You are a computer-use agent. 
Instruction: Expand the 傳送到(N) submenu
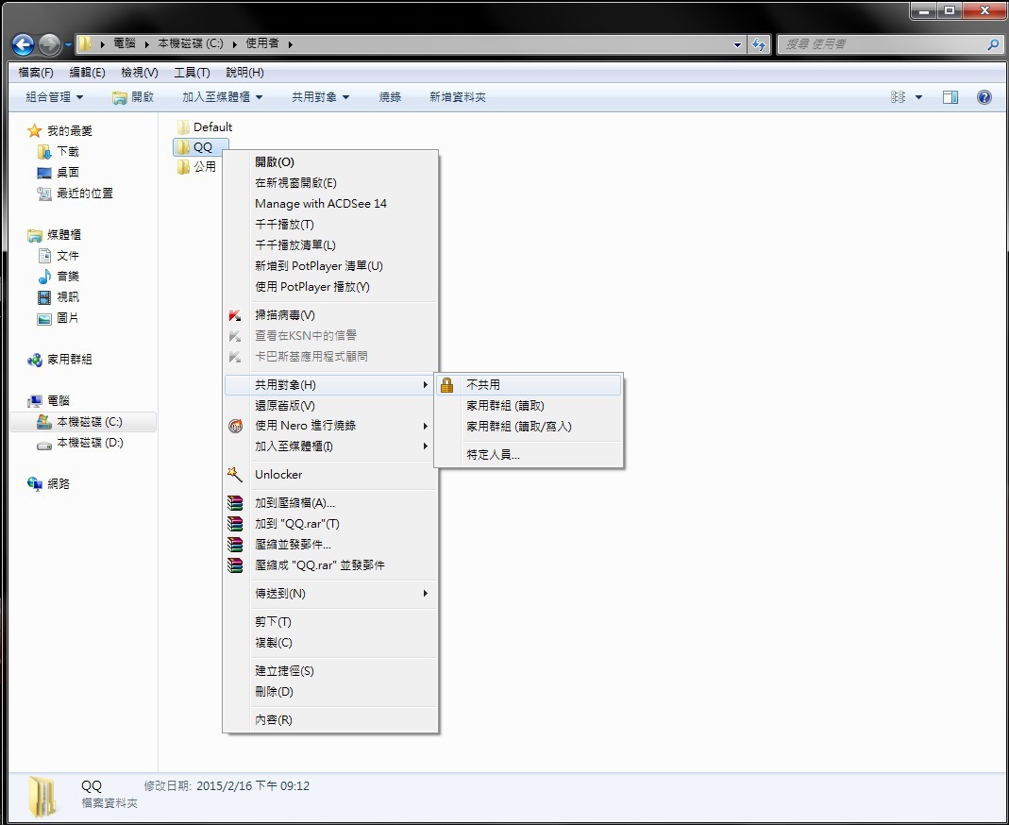330,594
